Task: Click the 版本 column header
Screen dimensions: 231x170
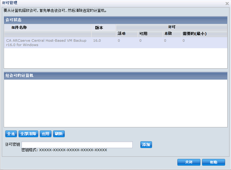Action: [104, 30]
